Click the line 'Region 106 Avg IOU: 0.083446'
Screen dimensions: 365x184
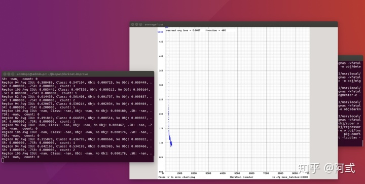click(76, 90)
